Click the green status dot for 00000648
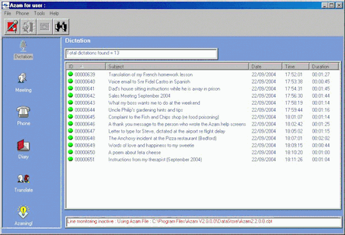This screenshot has width=345, height=235. 70,137
